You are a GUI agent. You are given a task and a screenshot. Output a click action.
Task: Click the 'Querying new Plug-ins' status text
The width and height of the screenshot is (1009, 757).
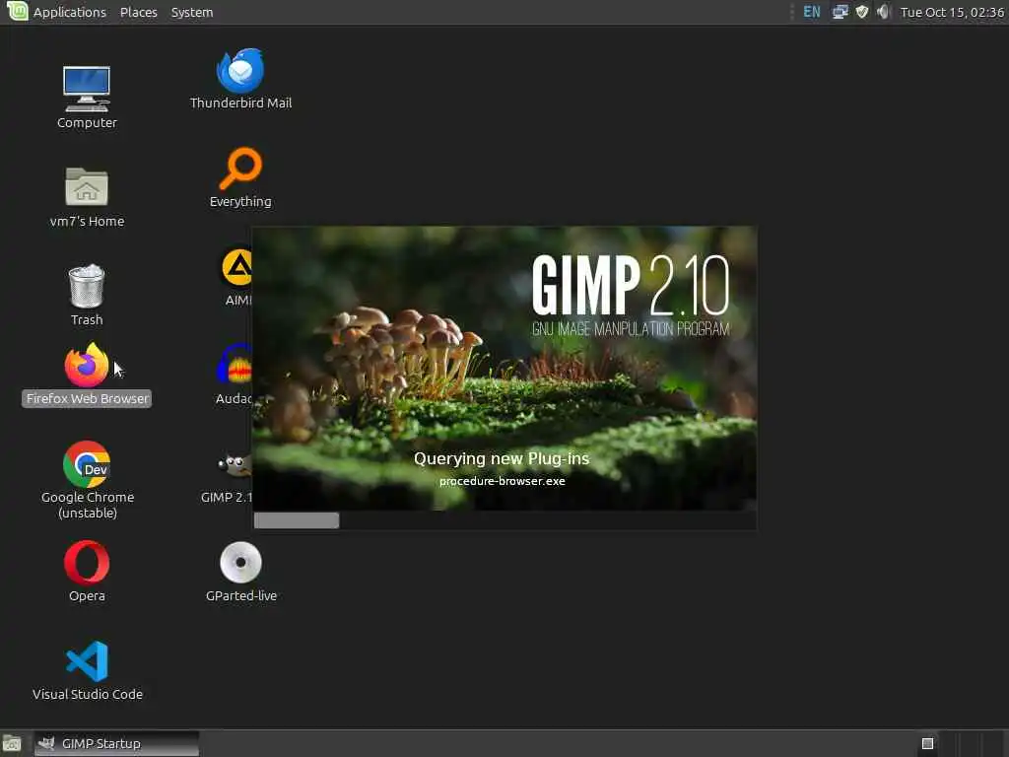[502, 458]
